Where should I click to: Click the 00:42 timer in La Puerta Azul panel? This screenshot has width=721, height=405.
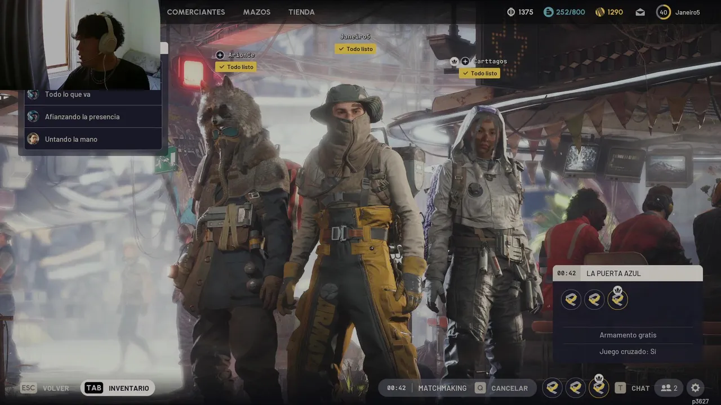point(567,273)
